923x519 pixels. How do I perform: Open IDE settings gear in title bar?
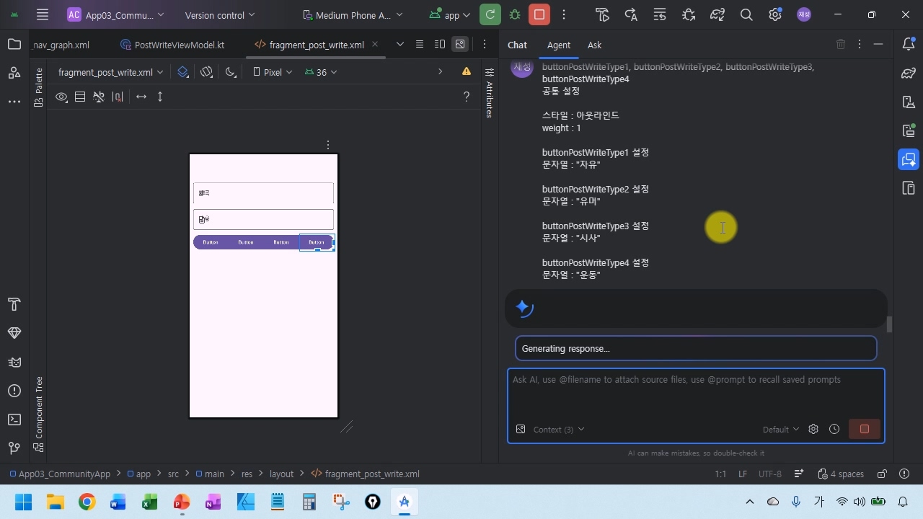point(775,14)
